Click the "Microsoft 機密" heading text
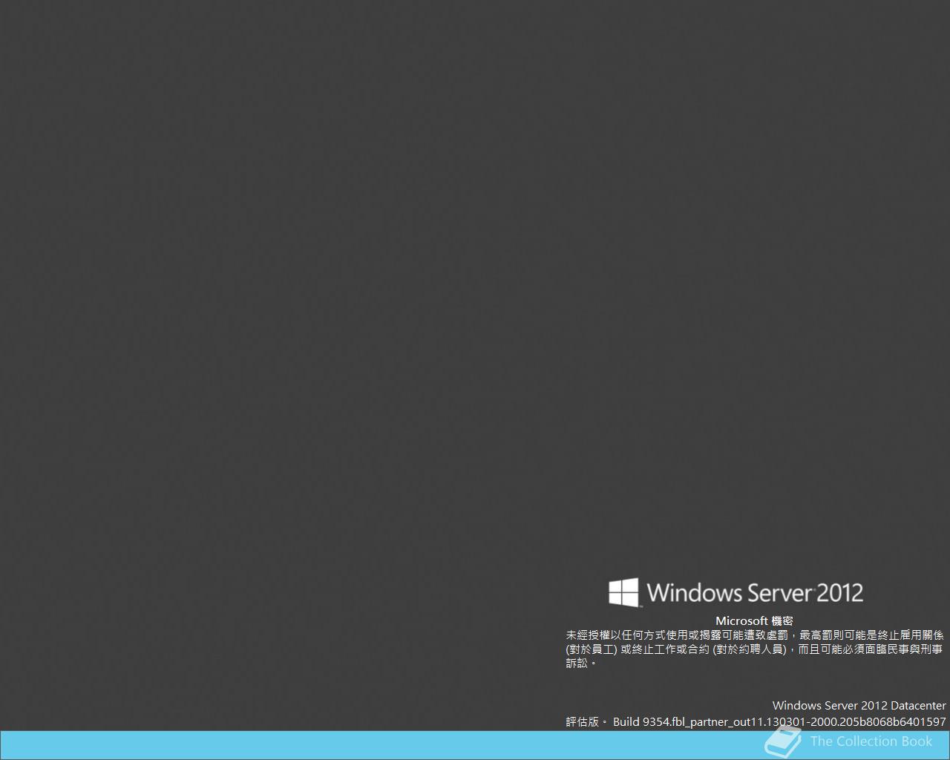 pos(754,620)
